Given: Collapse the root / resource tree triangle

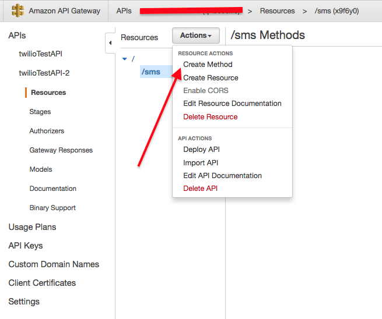Looking at the screenshot, I should coord(125,59).
